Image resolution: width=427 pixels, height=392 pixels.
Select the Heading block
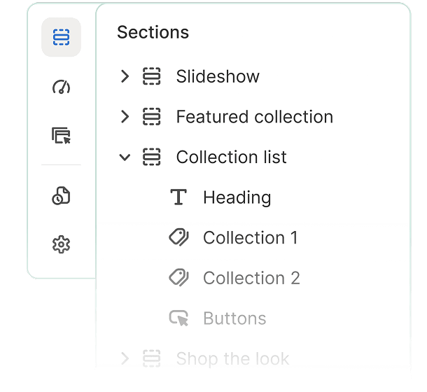[x=237, y=197]
